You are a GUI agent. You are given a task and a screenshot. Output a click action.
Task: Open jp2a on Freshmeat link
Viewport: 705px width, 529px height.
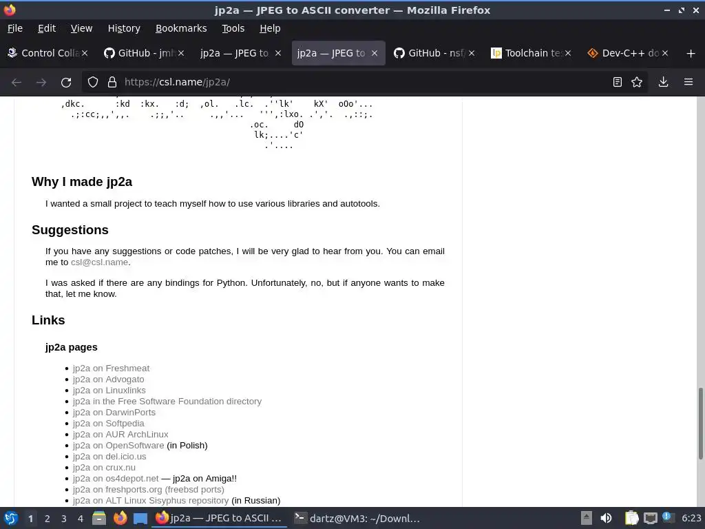pos(111,369)
